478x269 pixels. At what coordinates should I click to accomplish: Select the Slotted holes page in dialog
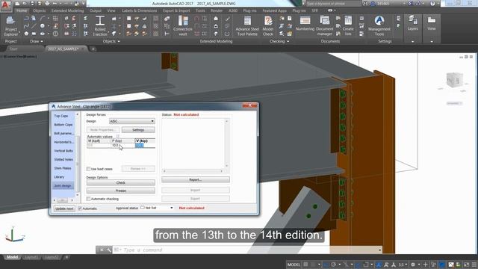(63, 159)
